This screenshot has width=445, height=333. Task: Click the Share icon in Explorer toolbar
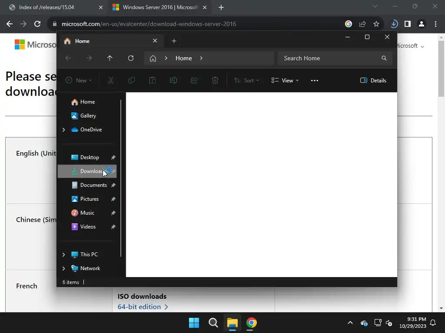click(x=194, y=80)
